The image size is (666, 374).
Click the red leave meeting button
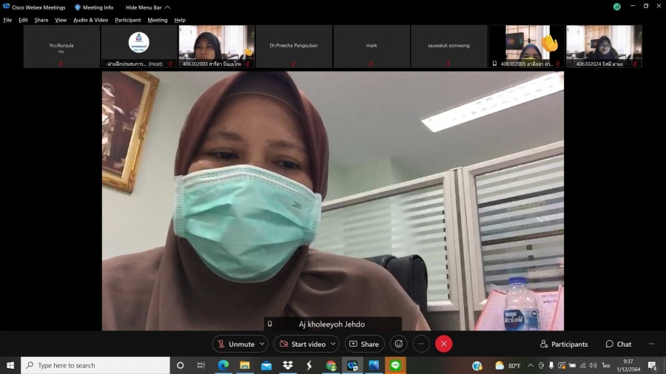[x=443, y=344]
